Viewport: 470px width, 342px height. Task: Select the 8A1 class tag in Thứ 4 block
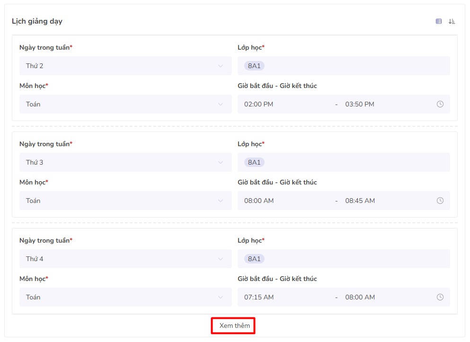(x=254, y=259)
